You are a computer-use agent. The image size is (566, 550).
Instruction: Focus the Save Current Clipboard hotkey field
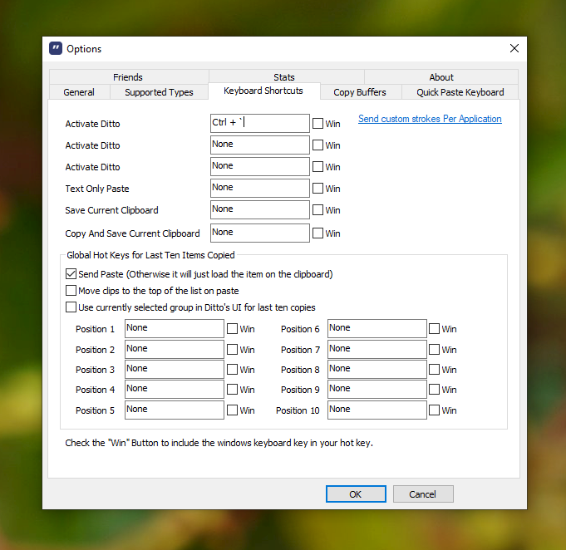click(260, 209)
